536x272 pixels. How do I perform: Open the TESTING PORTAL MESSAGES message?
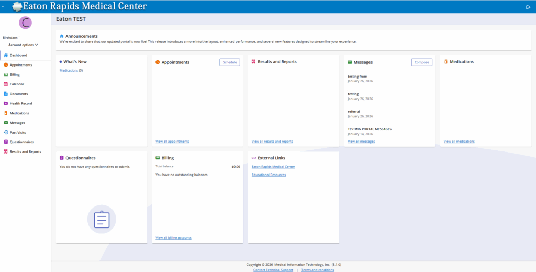(x=370, y=129)
